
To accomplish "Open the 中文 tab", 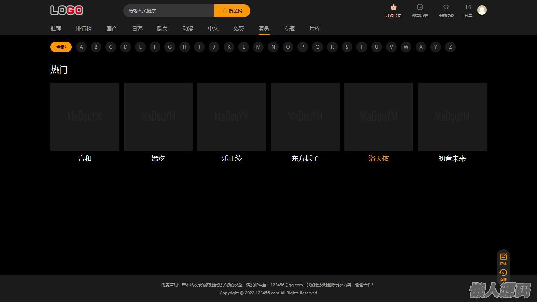I will coord(213,29).
